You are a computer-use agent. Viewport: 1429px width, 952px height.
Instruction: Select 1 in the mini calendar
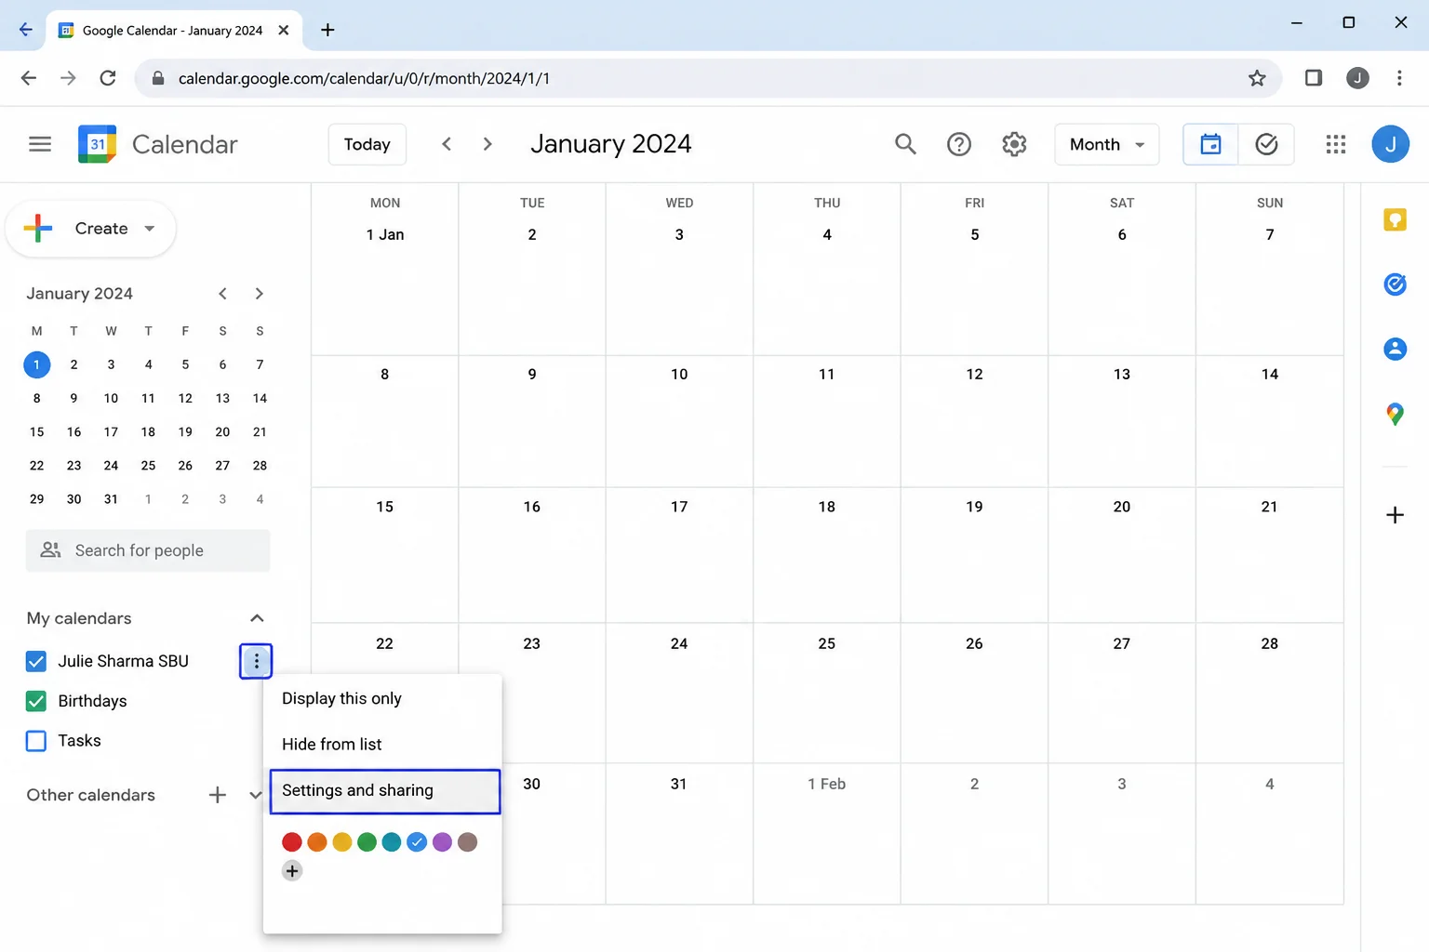click(x=36, y=364)
